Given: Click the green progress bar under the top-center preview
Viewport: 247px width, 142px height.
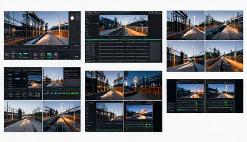Looking at the screenshot, I should point(123,40).
